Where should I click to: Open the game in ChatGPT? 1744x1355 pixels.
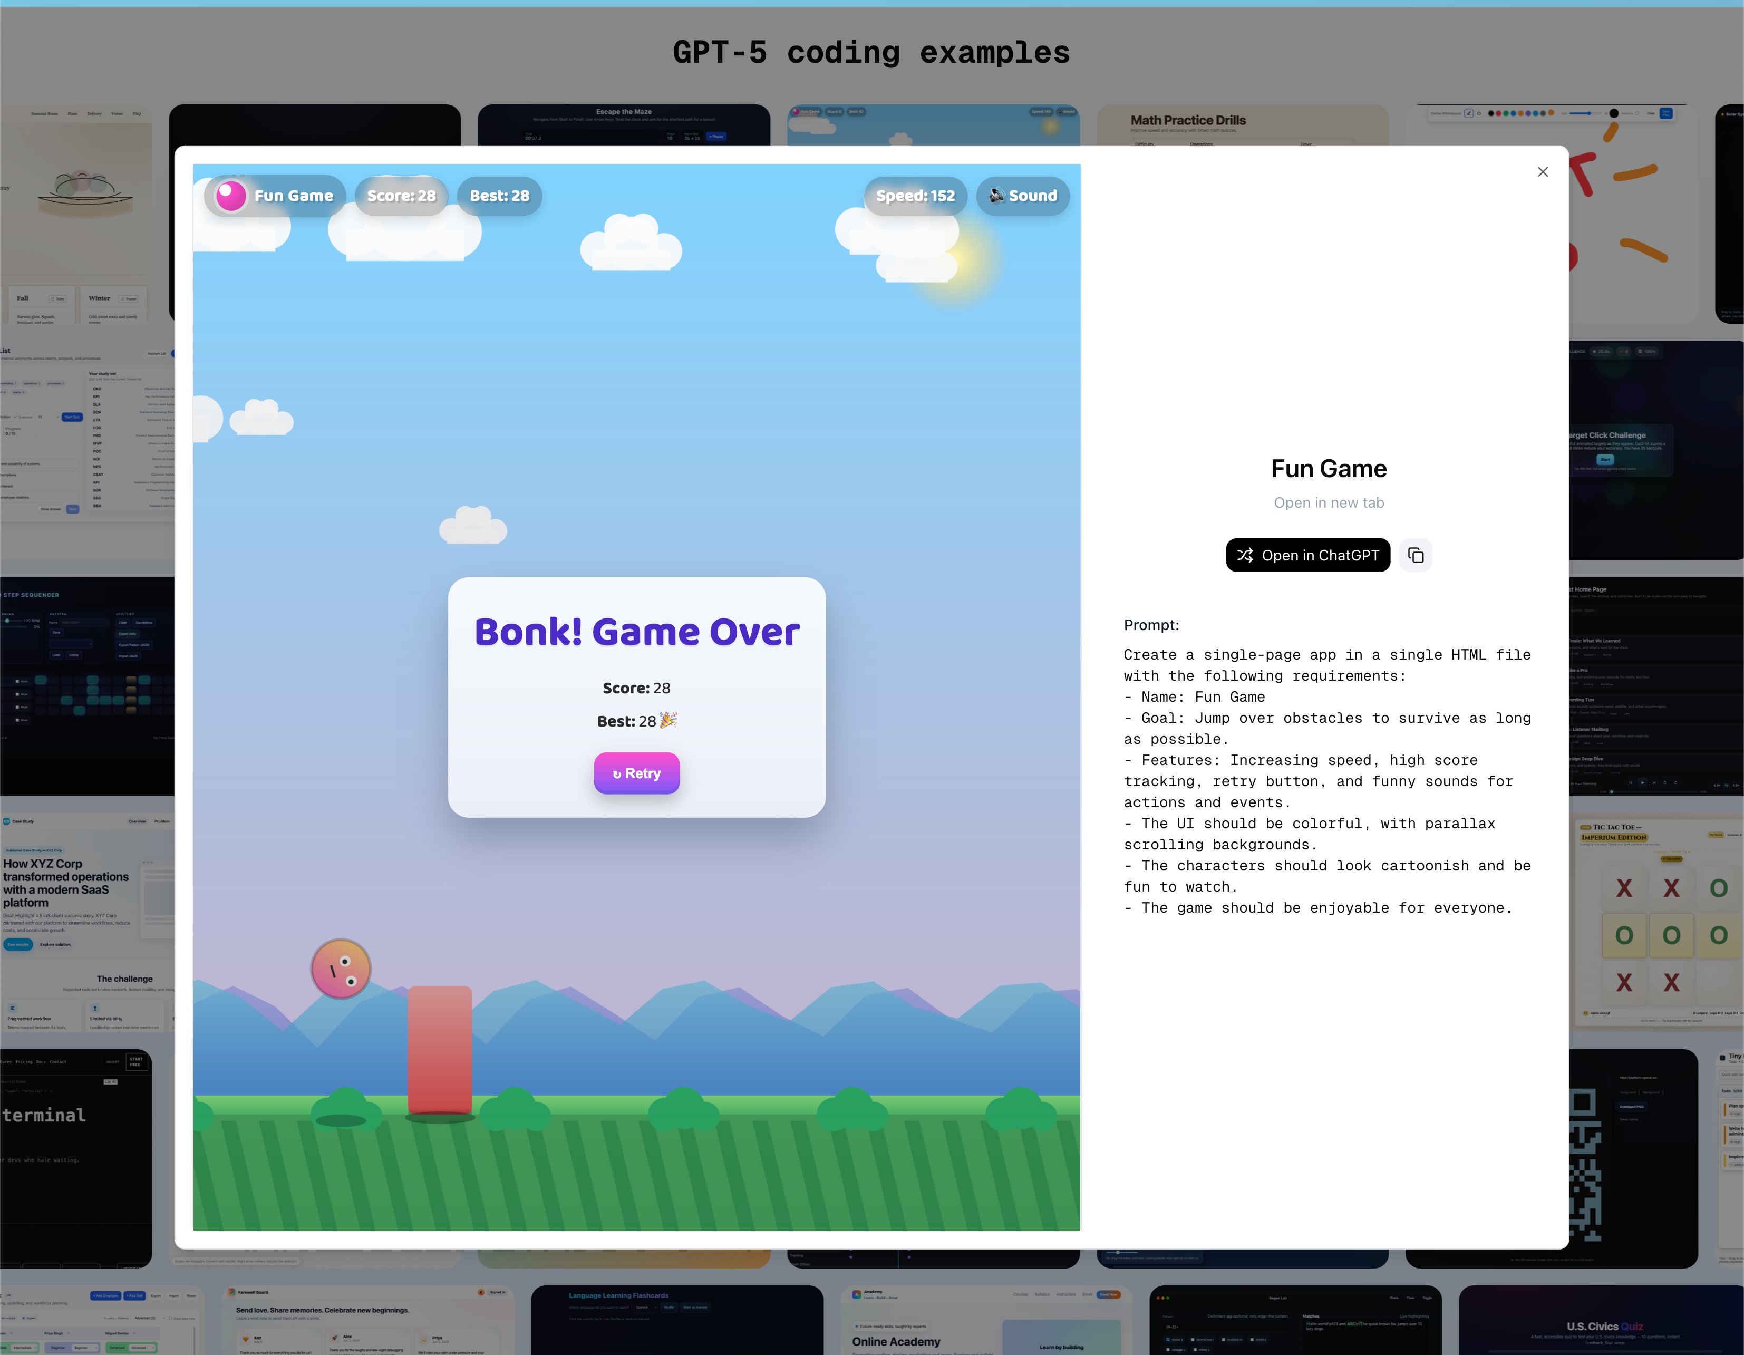[1307, 555]
